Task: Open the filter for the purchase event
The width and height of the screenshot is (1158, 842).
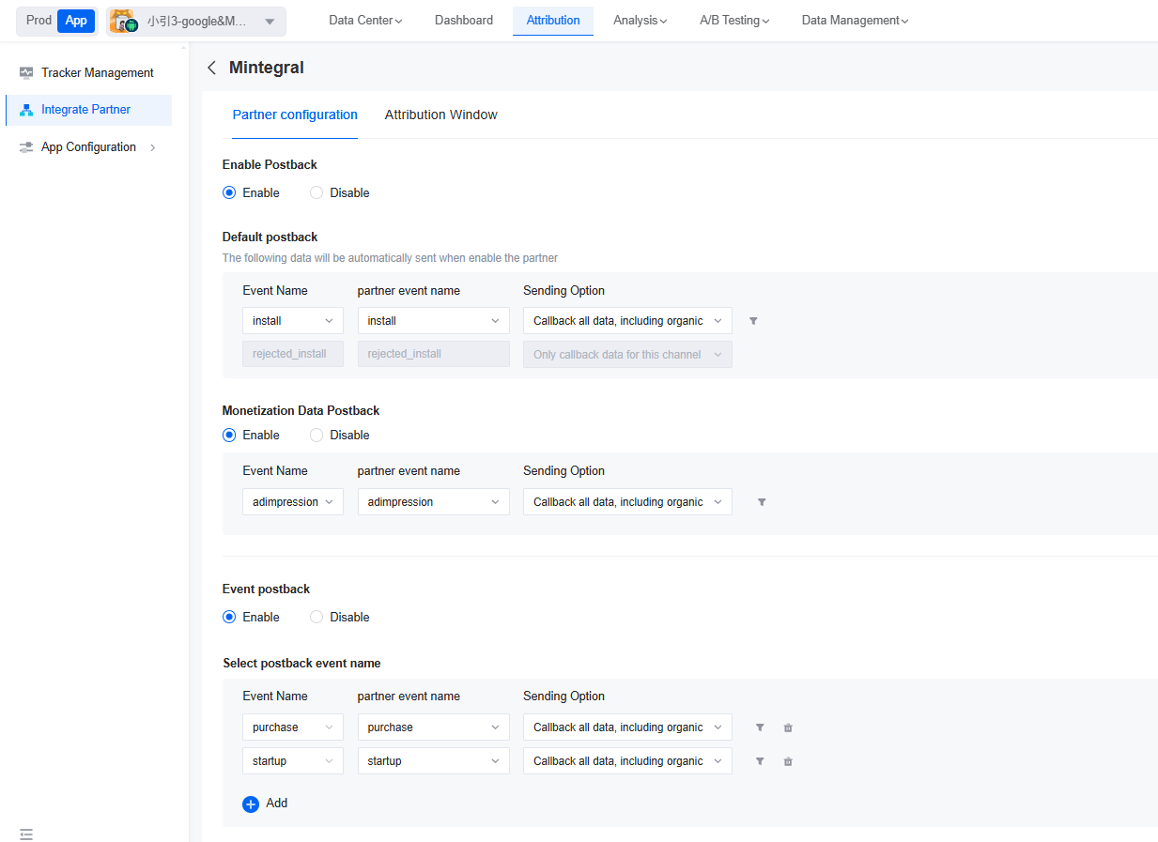Action: click(x=760, y=727)
